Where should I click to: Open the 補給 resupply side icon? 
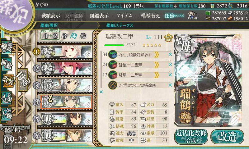7,64
